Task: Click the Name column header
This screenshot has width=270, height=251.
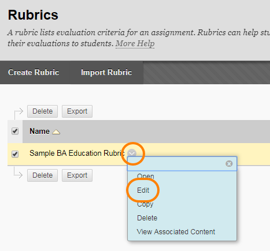Action: pos(39,132)
